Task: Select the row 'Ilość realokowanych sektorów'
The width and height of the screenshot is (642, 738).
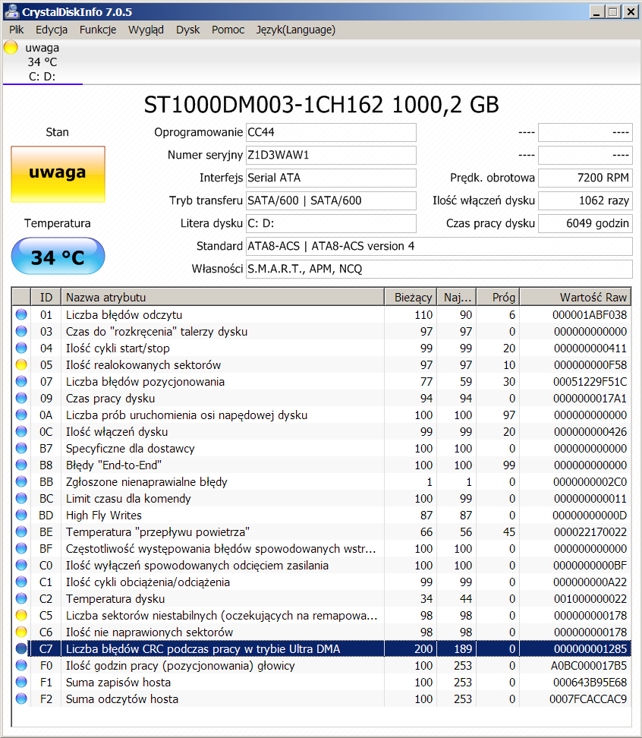Action: (321, 364)
